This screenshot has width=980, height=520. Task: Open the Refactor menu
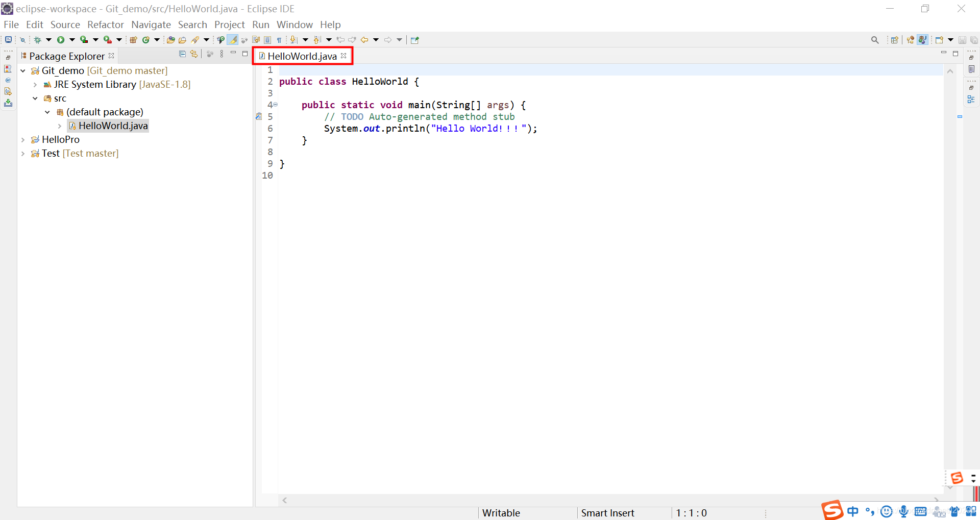pos(106,24)
